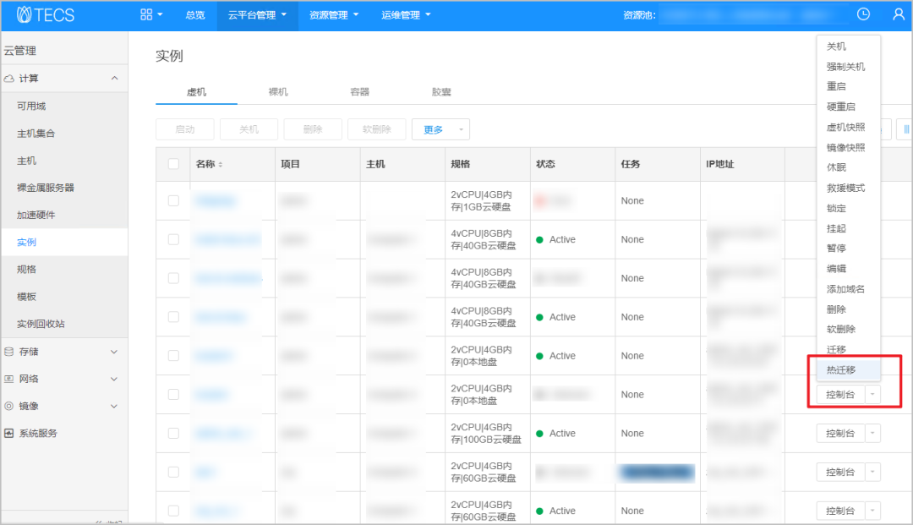
Task: Check the first row with 1GB云硬盘
Action: coord(173,201)
